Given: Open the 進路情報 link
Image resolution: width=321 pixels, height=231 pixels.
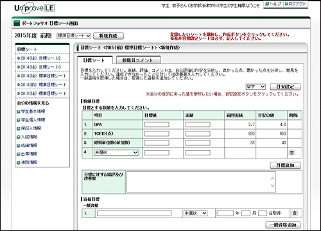Looking at the screenshot, I should (x=29, y=162).
